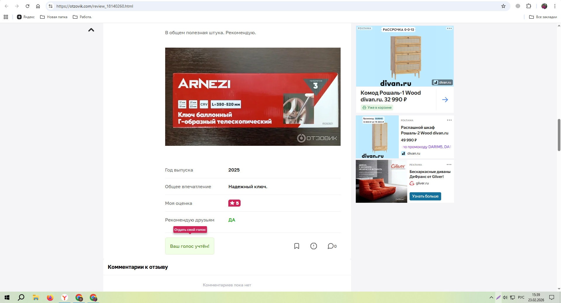The width and height of the screenshot is (561, 303).
Task: Open the browser home page
Action: click(38, 6)
